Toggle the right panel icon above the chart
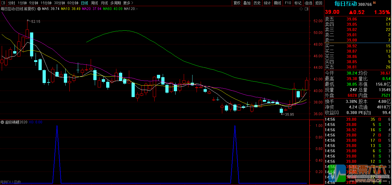The width and height of the screenshot is (392, 185). tap(306, 9)
